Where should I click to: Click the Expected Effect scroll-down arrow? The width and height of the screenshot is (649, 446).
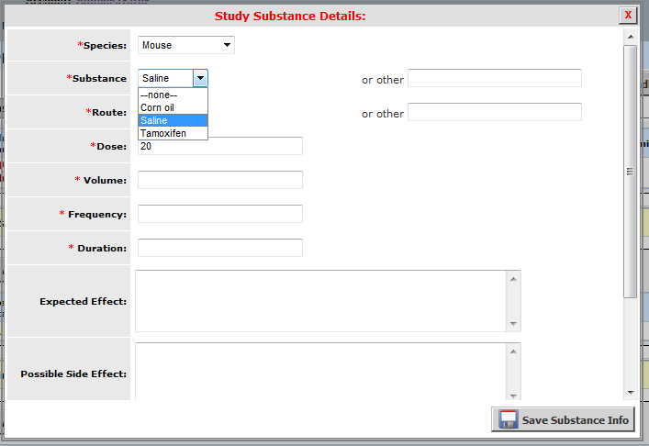click(513, 324)
